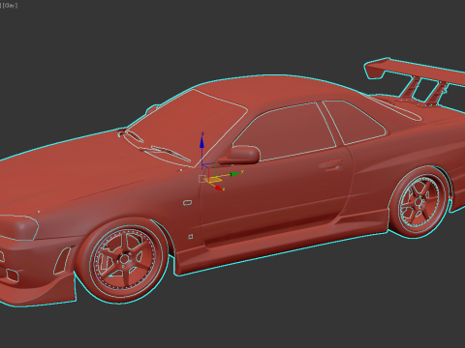Click the yellow XY plane handle of the gizmo
Screen dimensions: 465x348
click(214, 180)
